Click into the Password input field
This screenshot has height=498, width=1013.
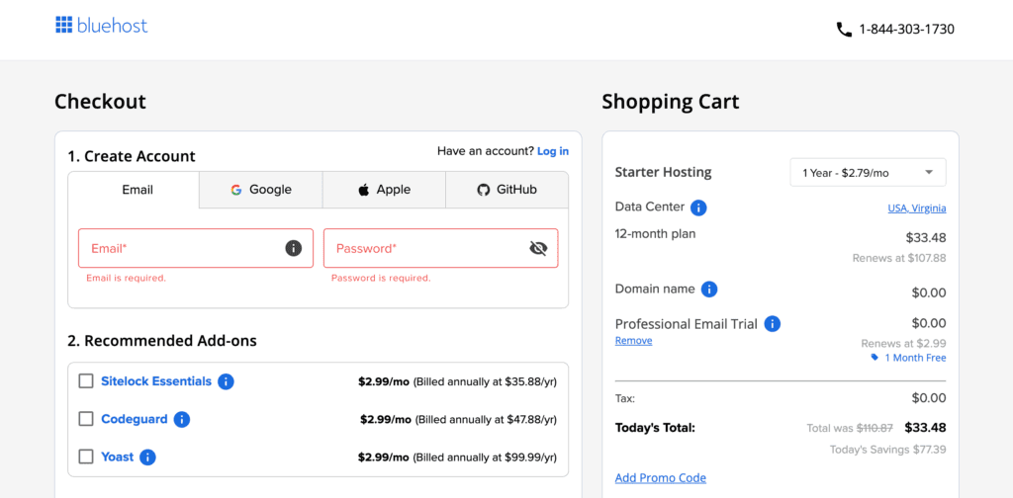[x=425, y=248]
